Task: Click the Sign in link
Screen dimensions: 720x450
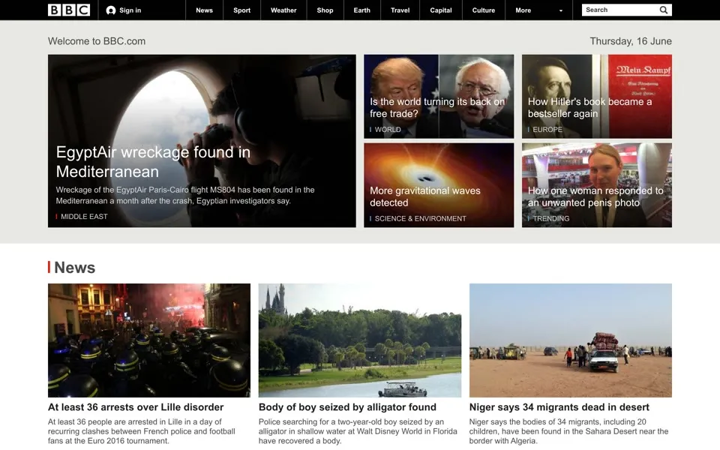Action: 130,10
